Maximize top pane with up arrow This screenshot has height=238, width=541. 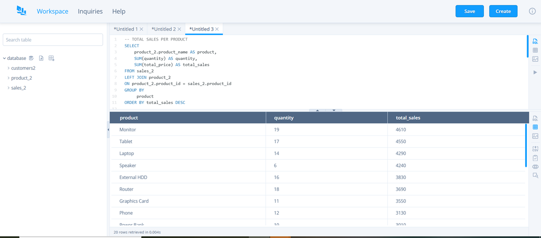[x=317, y=110]
